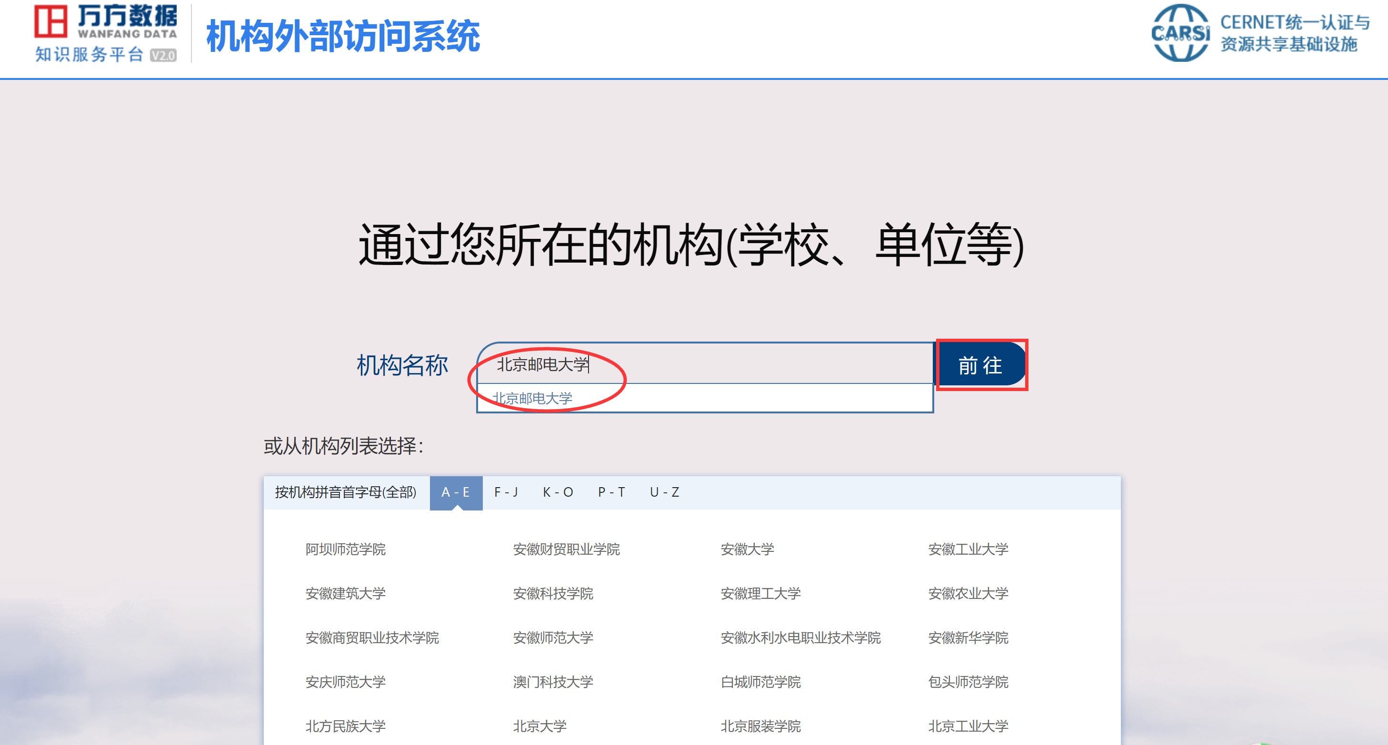Click the 前往 go button
1388x745 pixels.
[980, 365]
